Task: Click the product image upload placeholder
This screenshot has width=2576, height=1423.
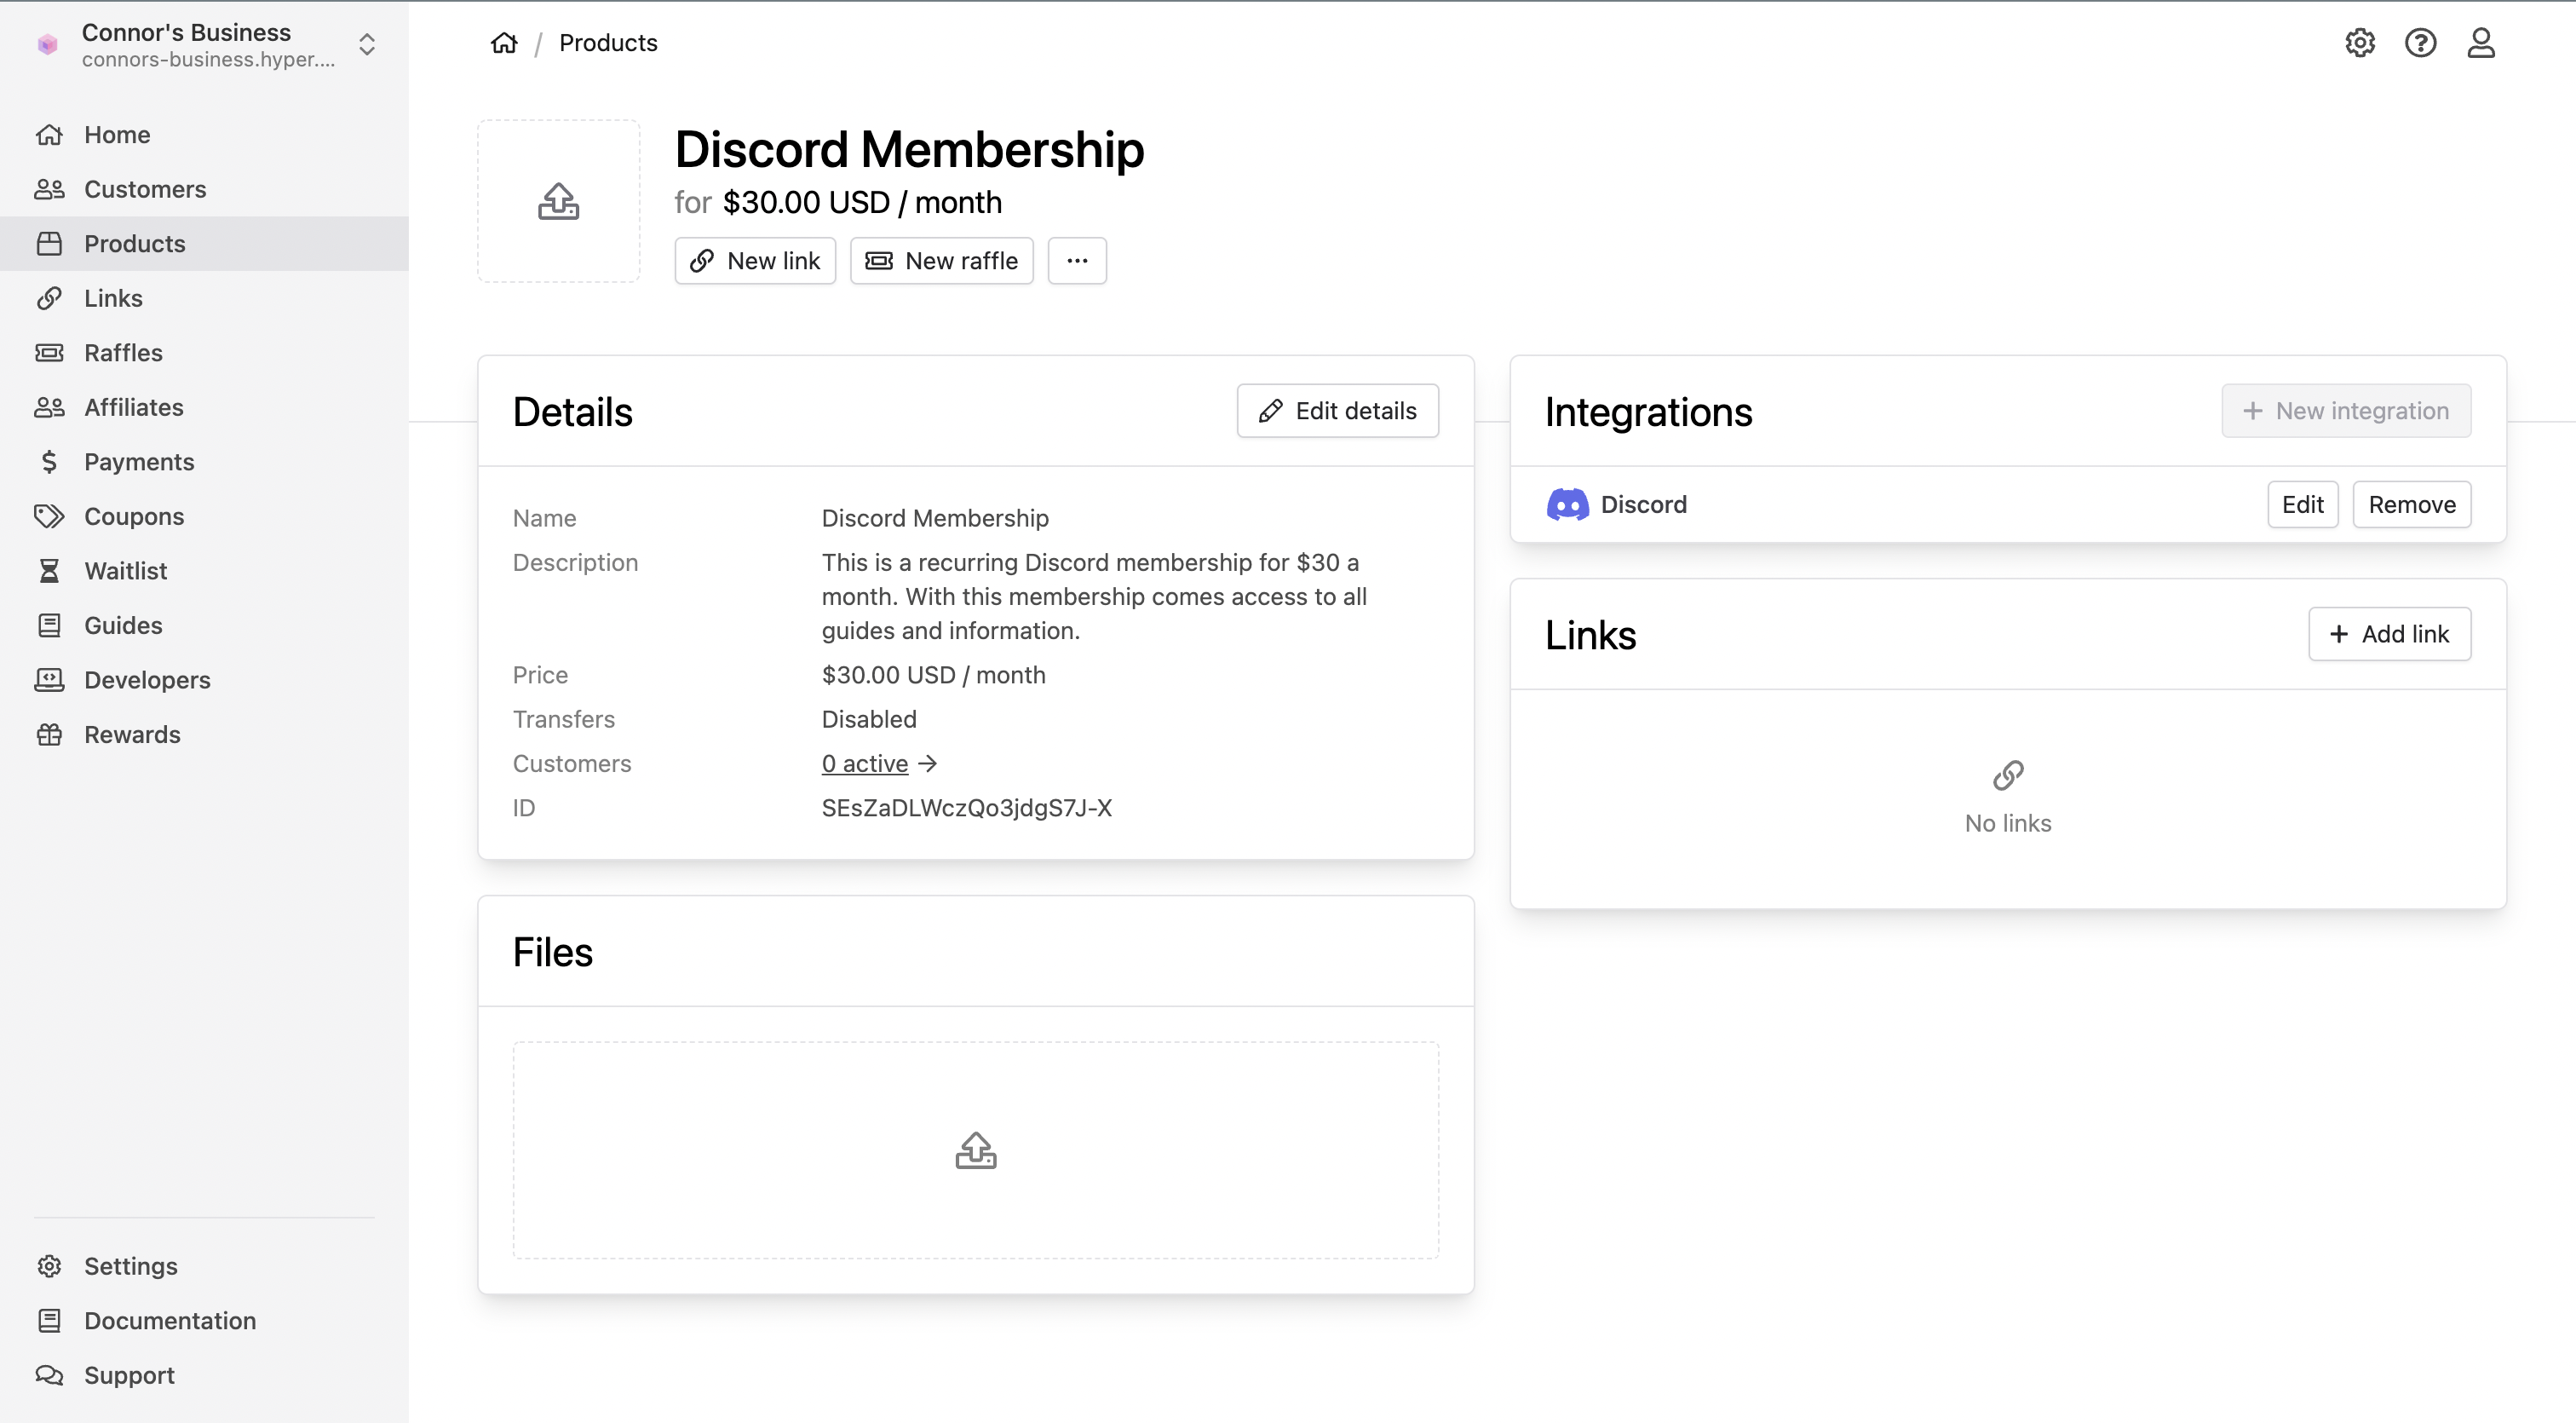Action: 558,201
